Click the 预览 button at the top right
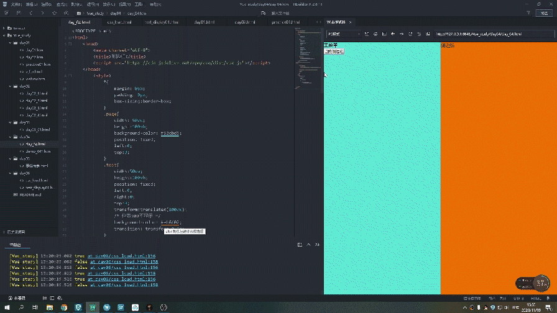 point(544,13)
